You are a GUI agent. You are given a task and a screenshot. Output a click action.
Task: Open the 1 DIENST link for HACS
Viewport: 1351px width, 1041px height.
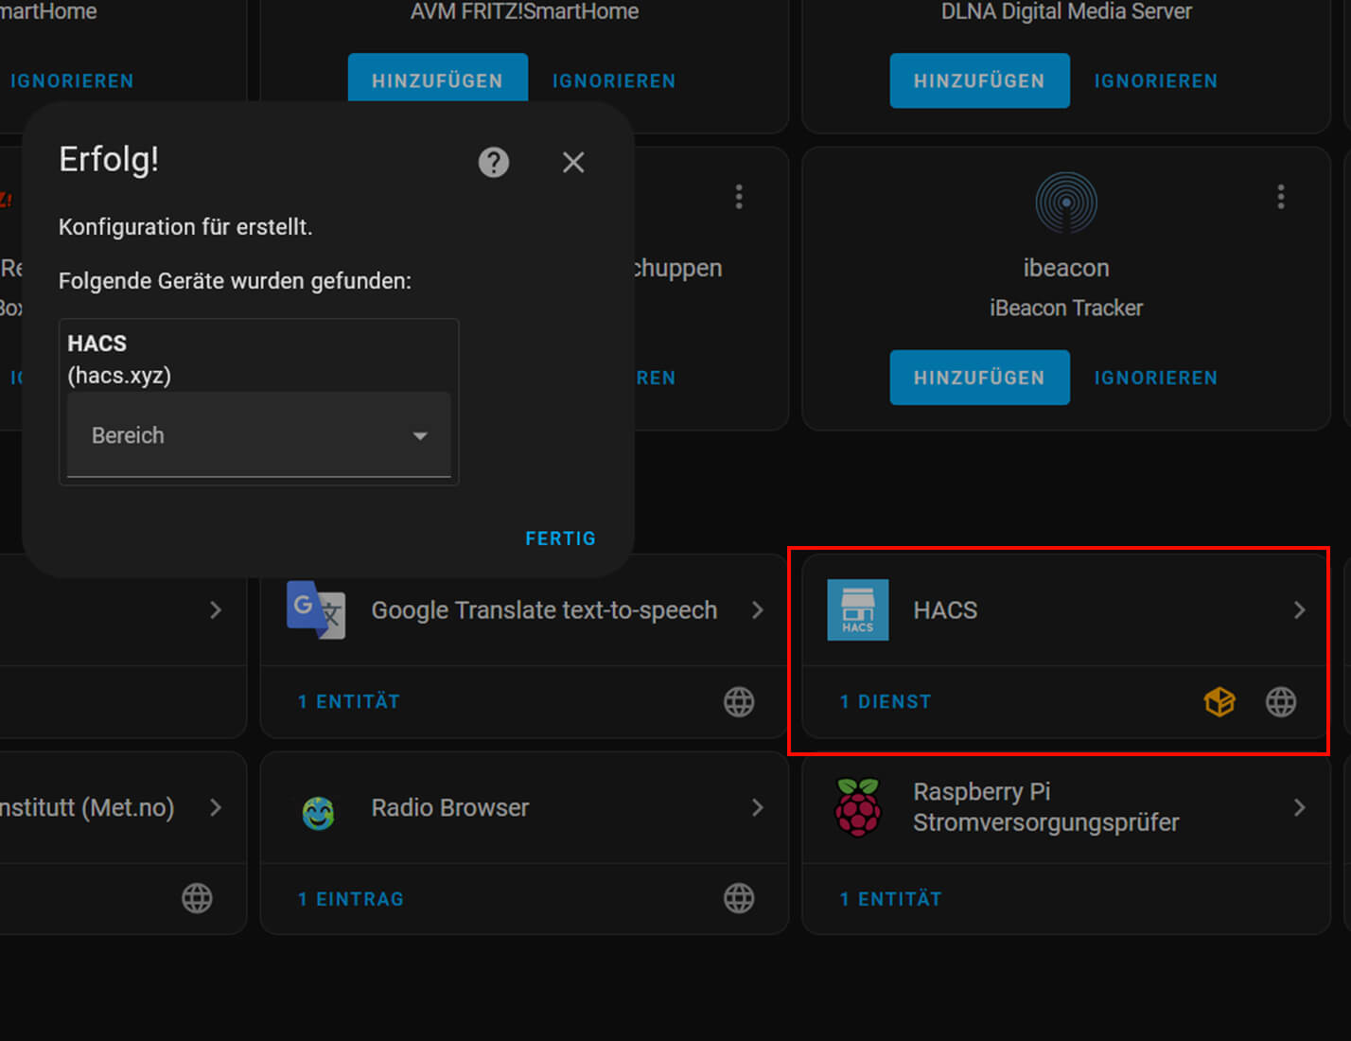point(885,702)
